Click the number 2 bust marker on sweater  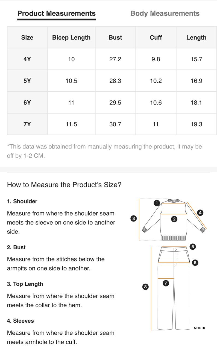(174, 219)
